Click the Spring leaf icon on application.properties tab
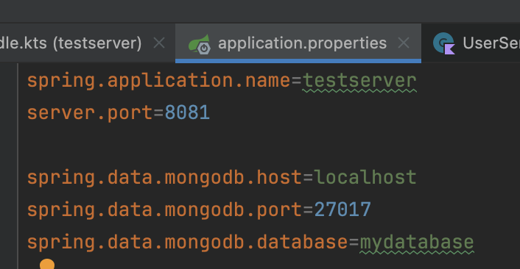Viewport: 520px width, 269px height. tap(200, 44)
